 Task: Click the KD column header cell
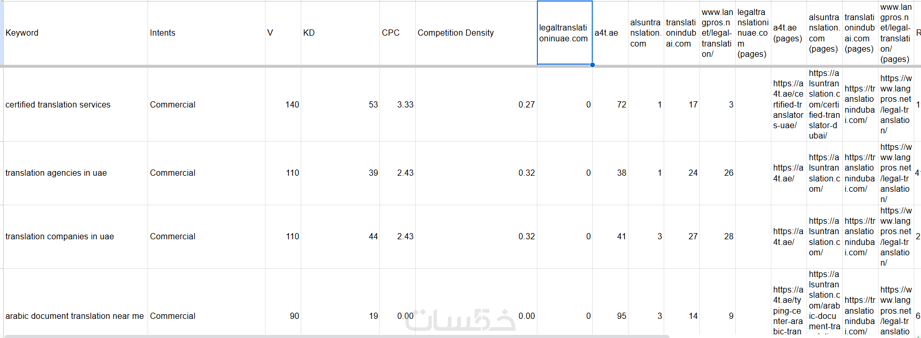(x=340, y=33)
